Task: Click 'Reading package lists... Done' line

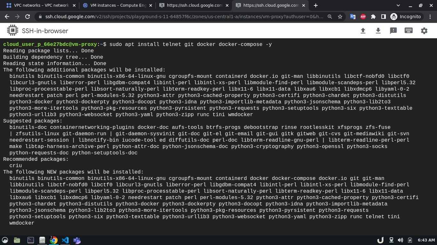Action: point(48,51)
